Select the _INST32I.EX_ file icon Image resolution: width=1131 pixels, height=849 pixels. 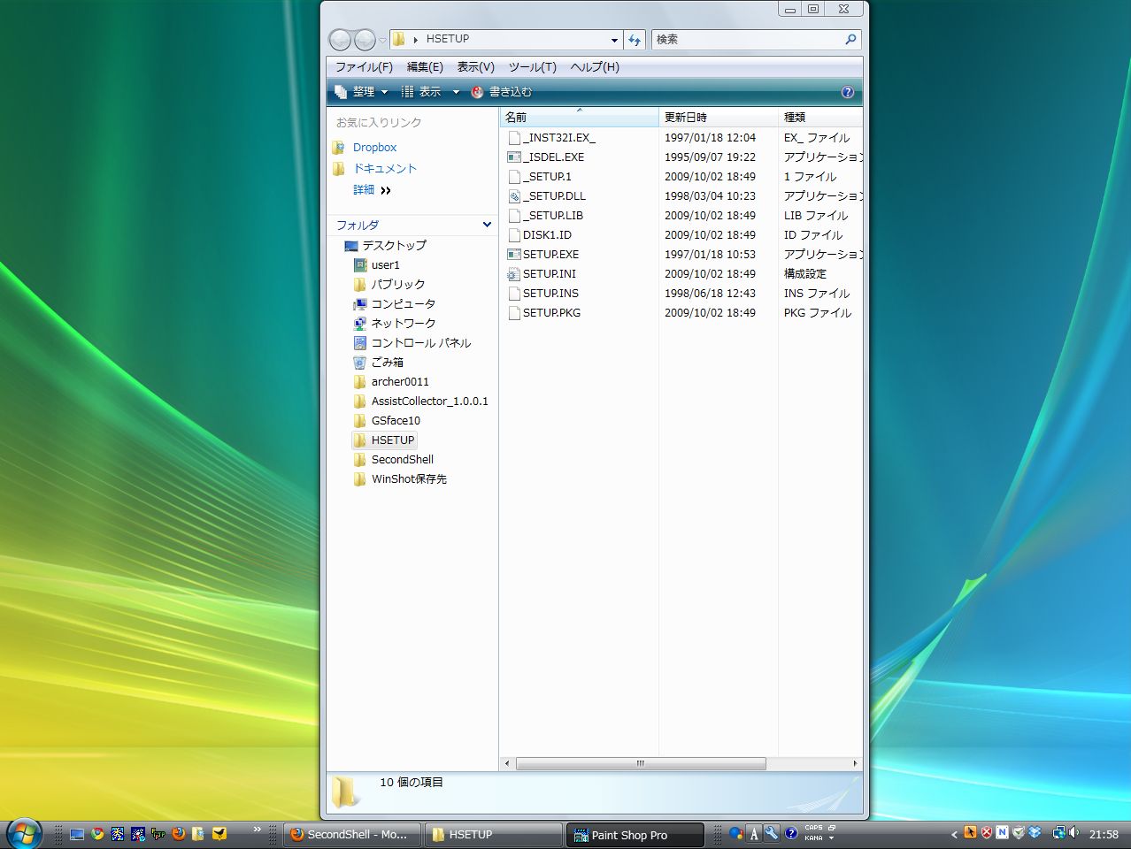[x=514, y=138]
